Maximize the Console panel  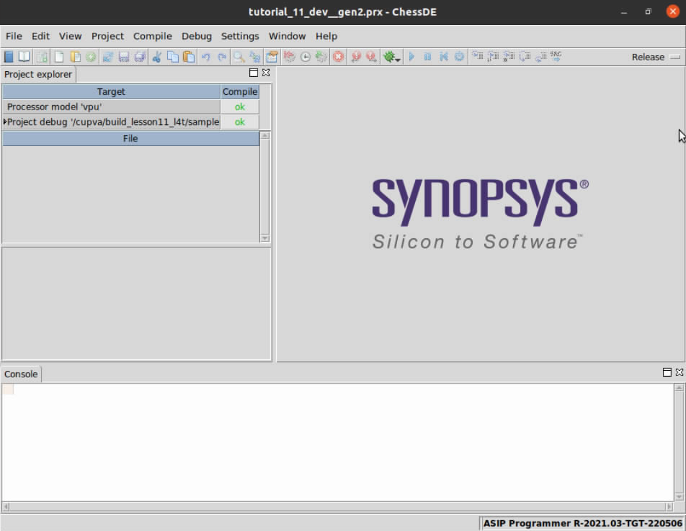pyautogui.click(x=667, y=372)
